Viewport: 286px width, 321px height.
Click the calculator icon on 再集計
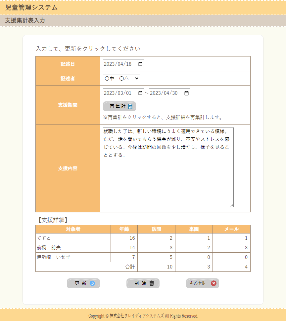coord(130,106)
